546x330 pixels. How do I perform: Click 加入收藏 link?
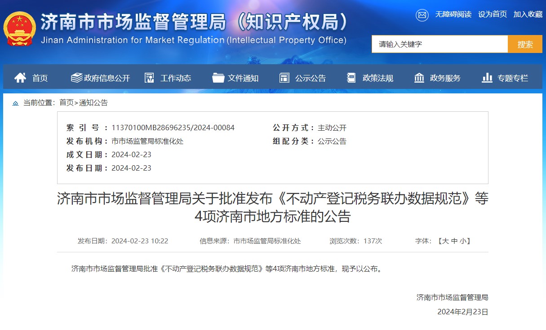click(528, 14)
